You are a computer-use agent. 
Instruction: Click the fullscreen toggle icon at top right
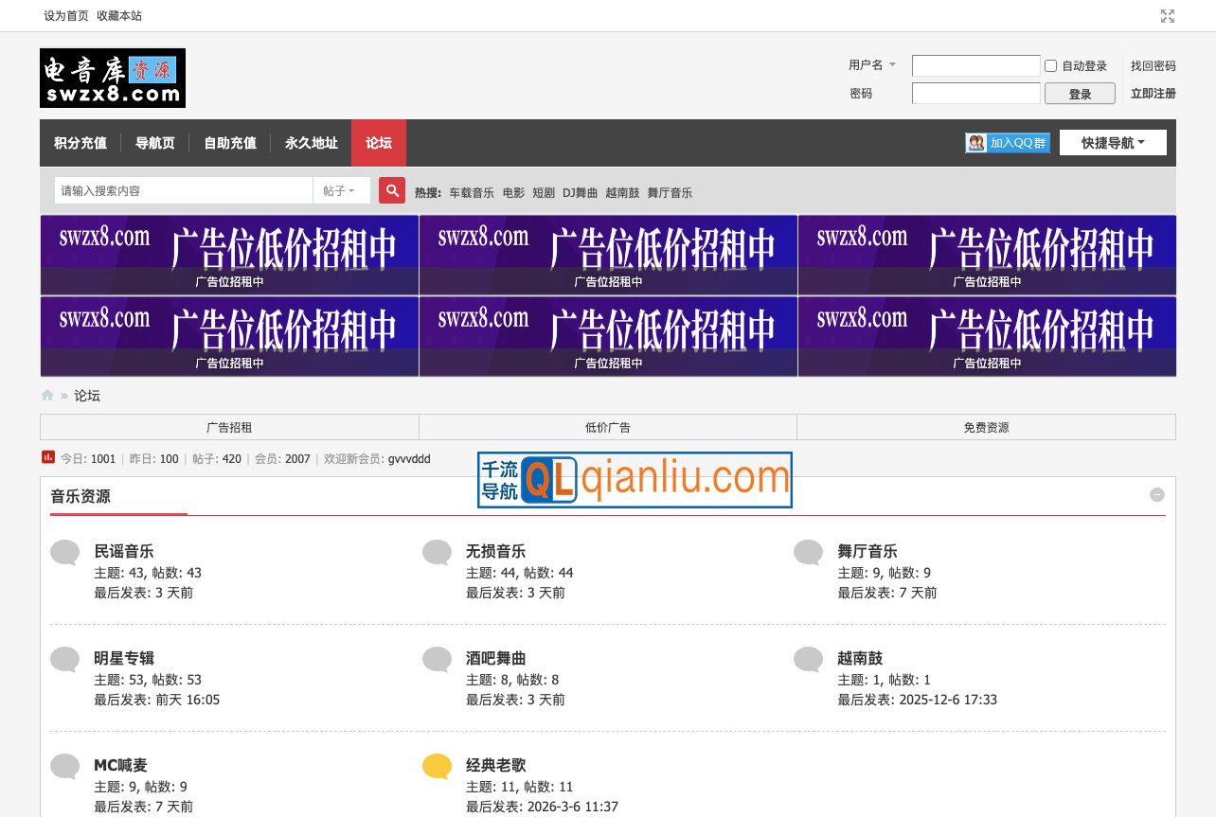(x=1167, y=16)
